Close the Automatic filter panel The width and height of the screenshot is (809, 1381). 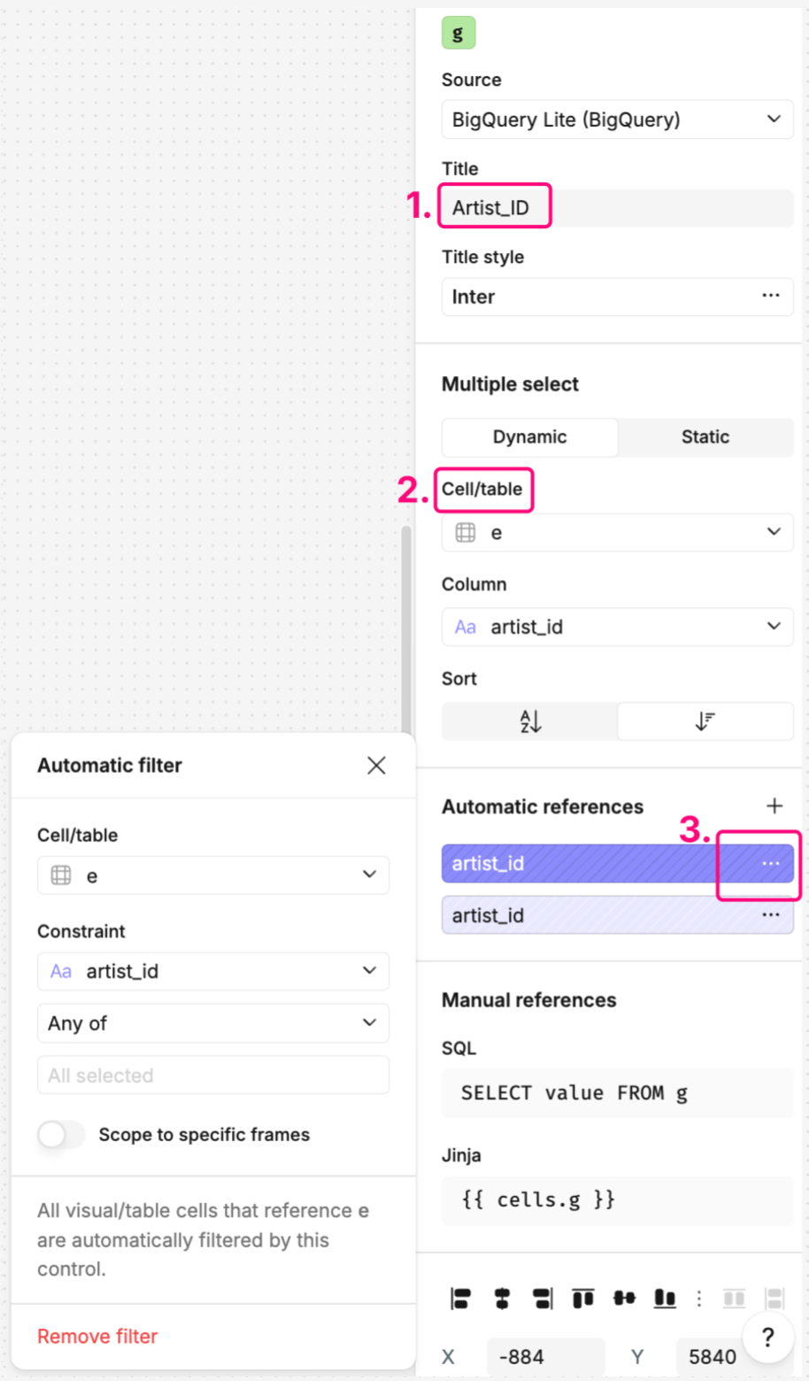(x=376, y=765)
